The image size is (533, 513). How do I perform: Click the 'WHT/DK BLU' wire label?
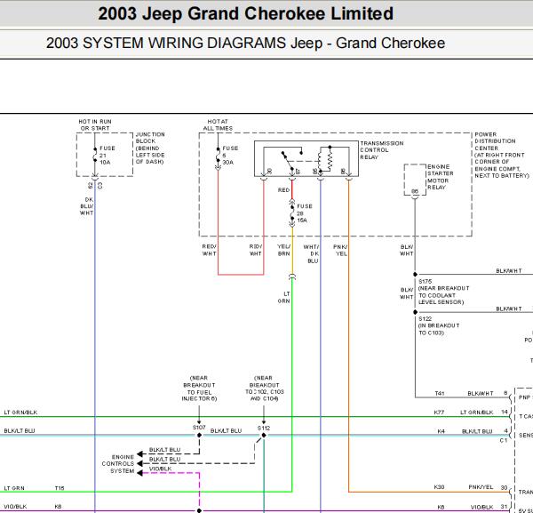[x=312, y=253]
